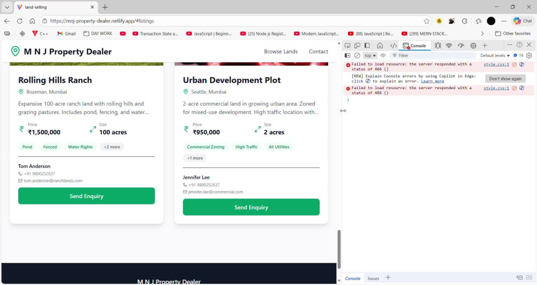This screenshot has width=537, height=285.
Task: Open the Default levels dropdown
Action: (x=495, y=55)
